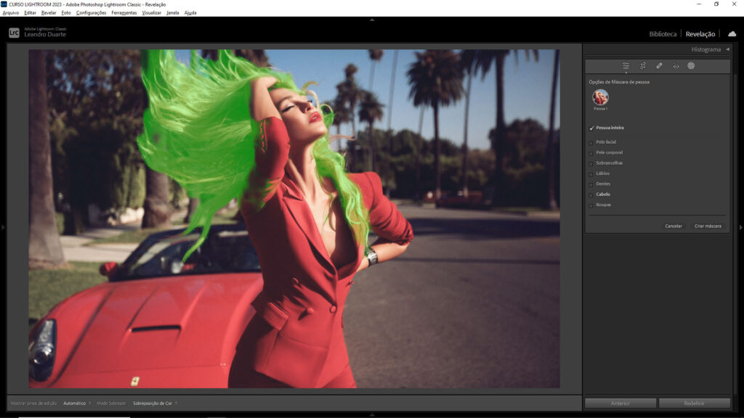Tick the Roupas checkbox
The height and width of the screenshot is (418, 744).
[591, 205]
